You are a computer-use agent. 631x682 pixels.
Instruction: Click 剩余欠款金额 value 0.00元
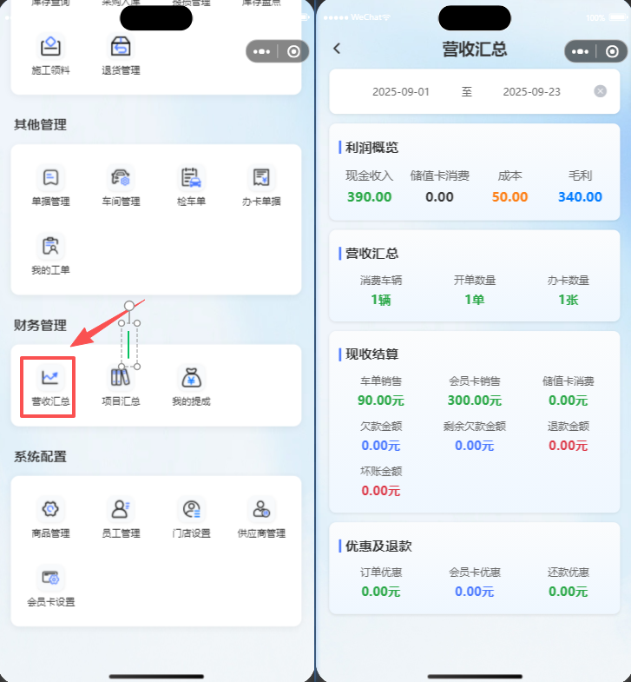(x=475, y=446)
